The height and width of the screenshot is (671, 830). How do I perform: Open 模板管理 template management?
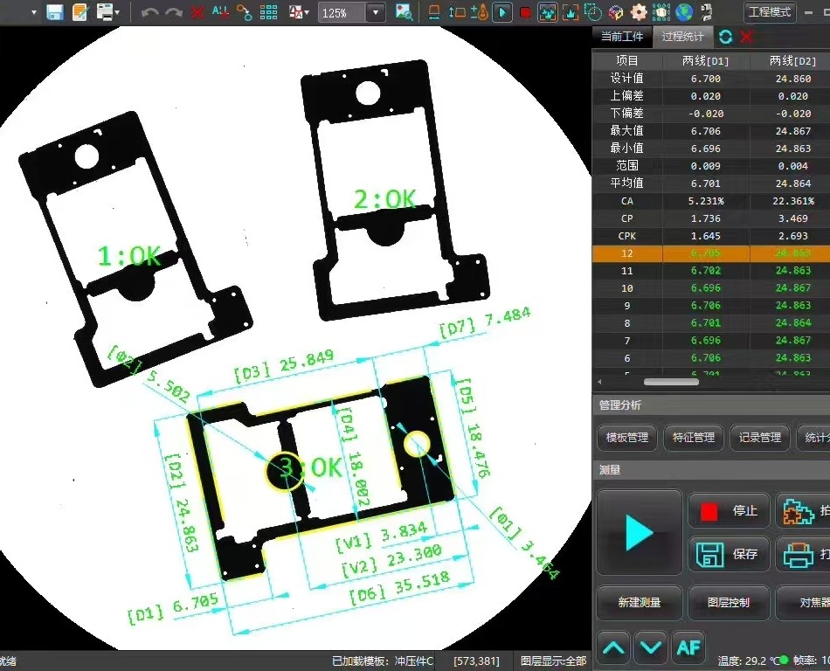click(x=626, y=438)
